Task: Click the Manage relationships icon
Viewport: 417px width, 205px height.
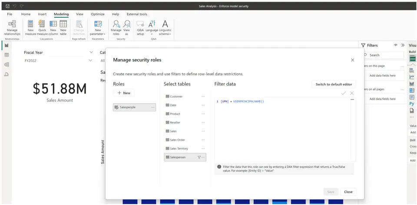Action: pyautogui.click(x=12, y=24)
